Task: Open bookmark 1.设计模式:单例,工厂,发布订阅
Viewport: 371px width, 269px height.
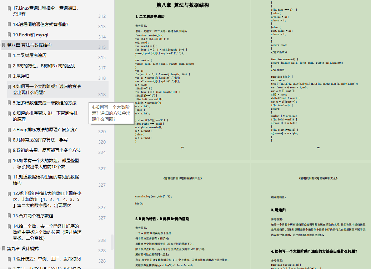Action: pos(47,259)
